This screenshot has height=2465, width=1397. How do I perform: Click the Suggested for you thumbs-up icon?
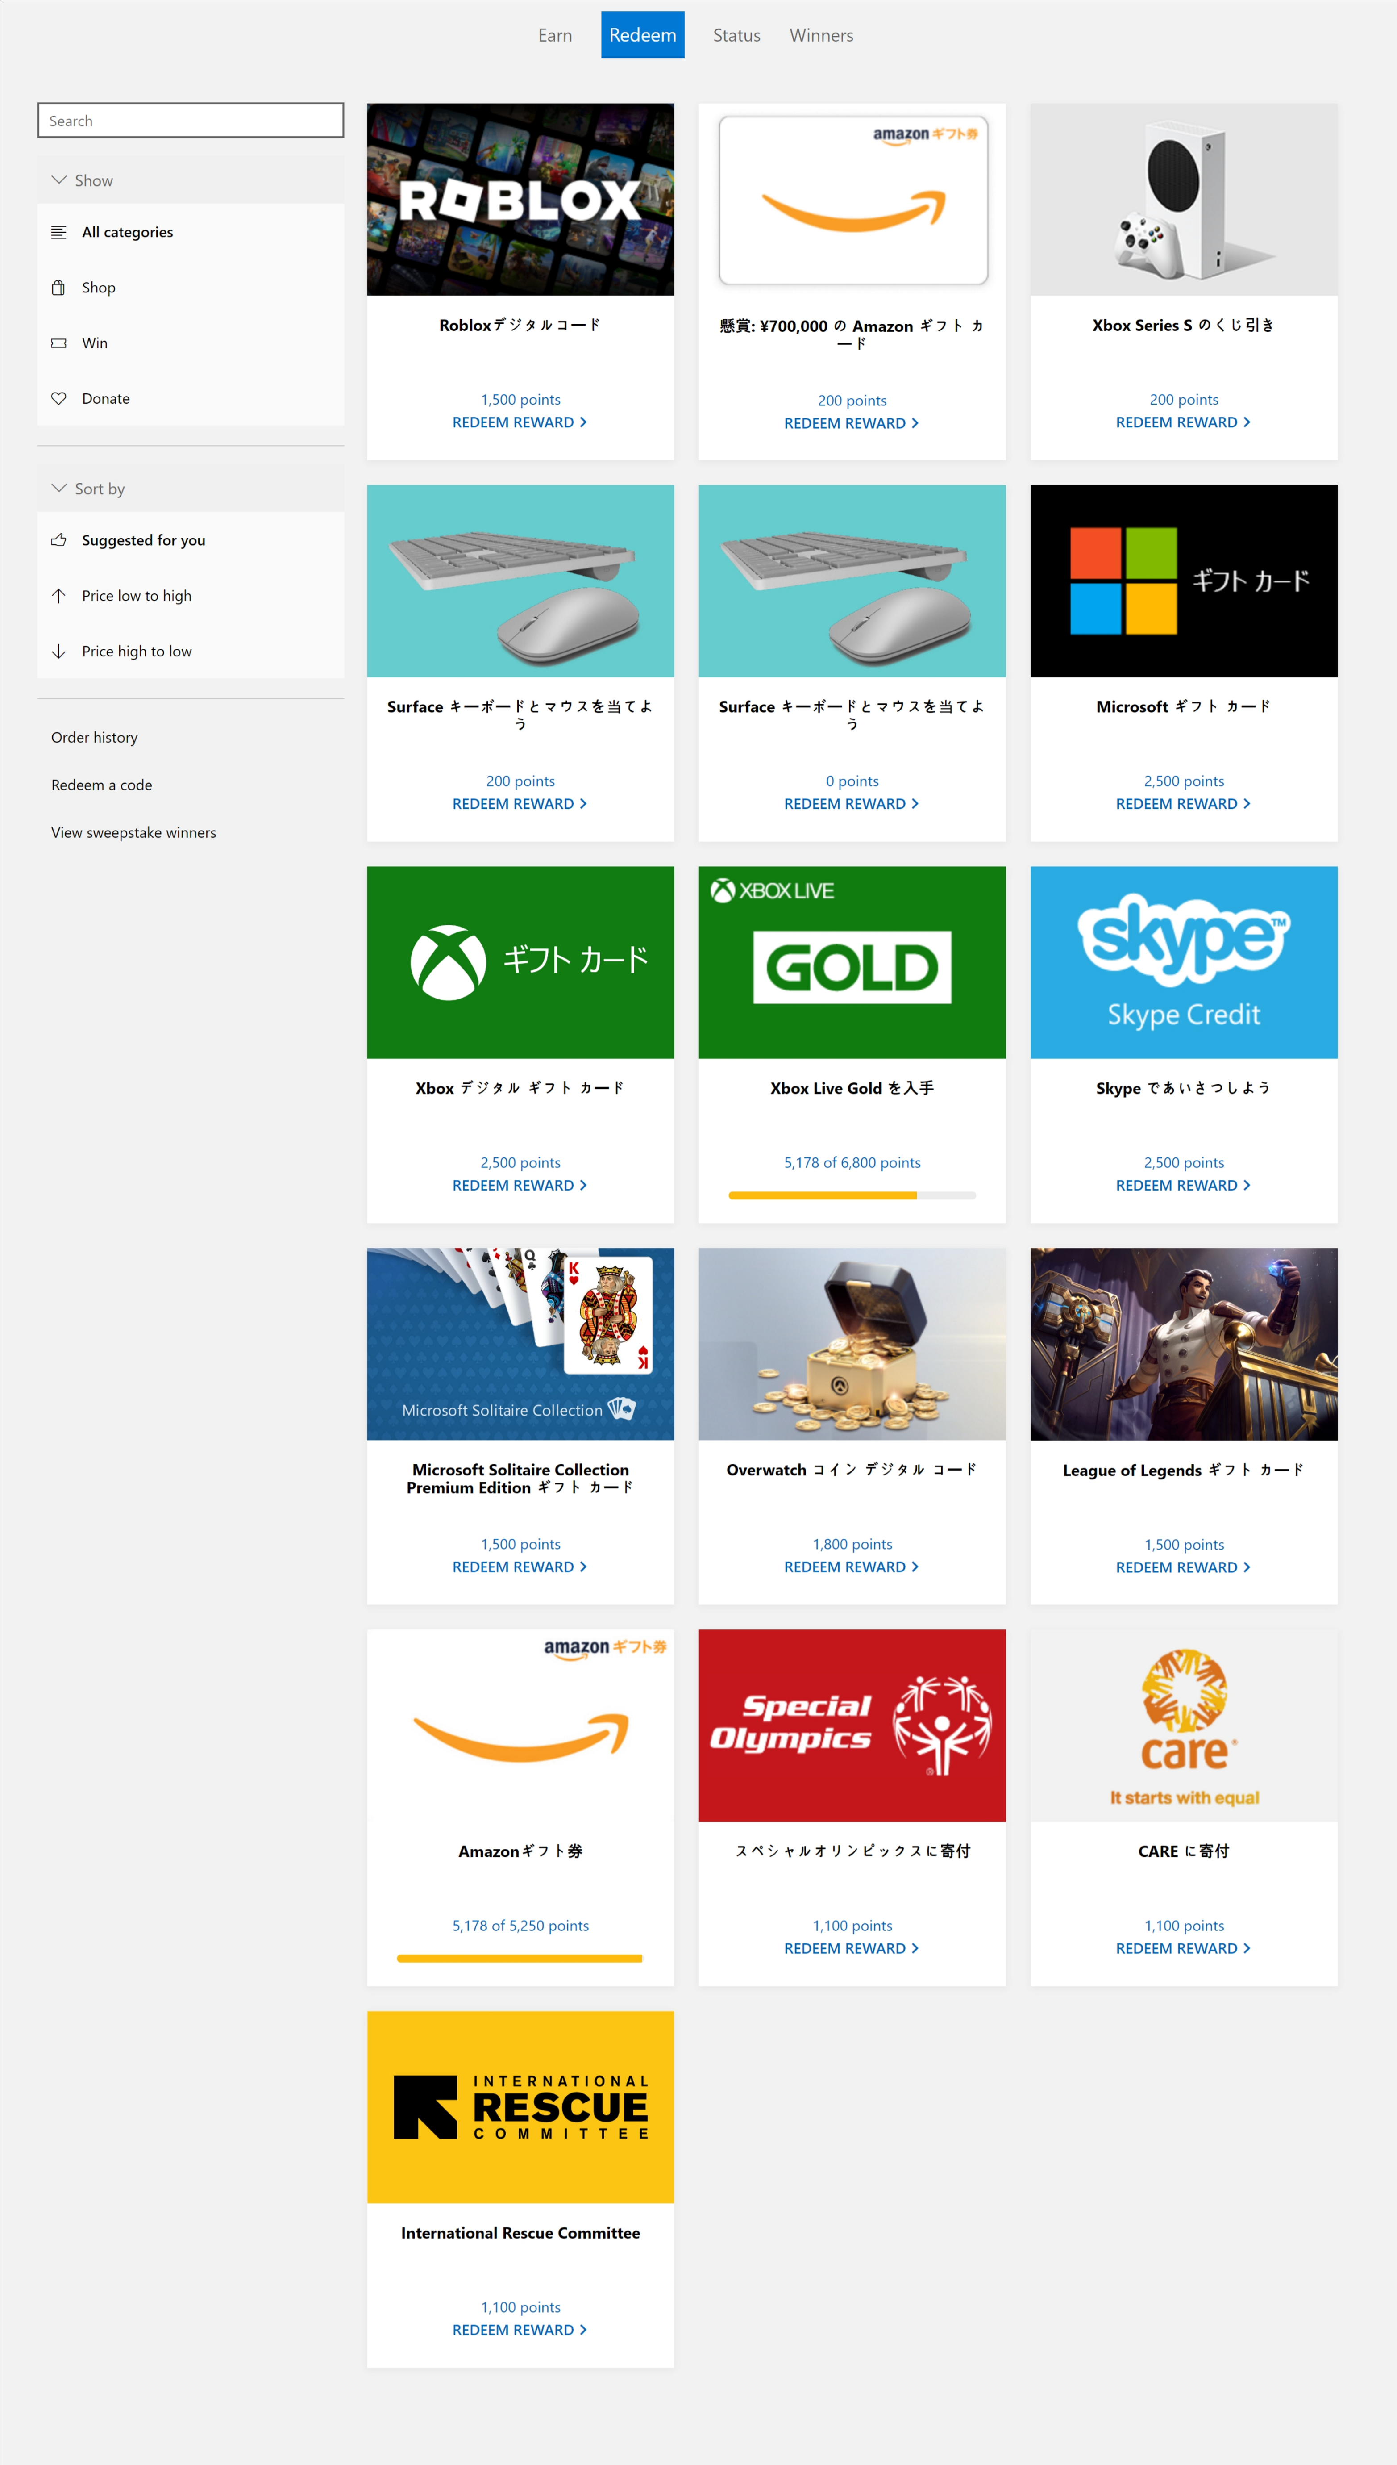click(x=58, y=540)
